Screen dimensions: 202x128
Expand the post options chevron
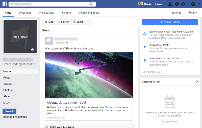[x=132, y=38]
